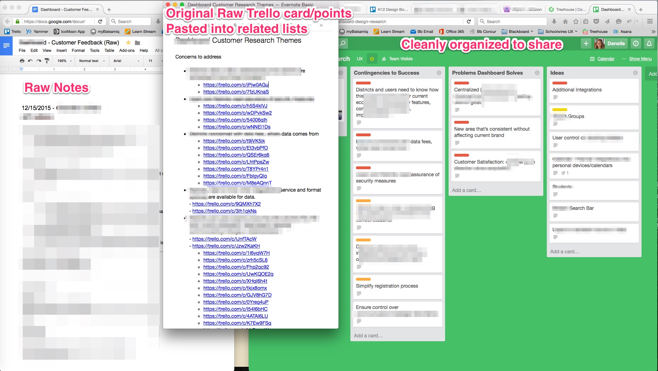
Task: Open a new tab in Trello browser window
Action: click(x=640, y=9)
